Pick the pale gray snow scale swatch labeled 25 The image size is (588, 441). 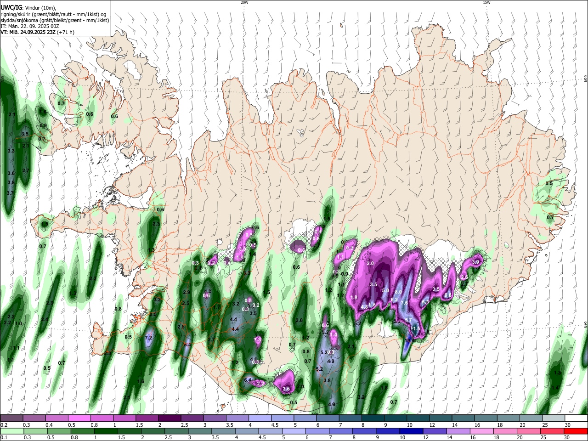click(x=553, y=418)
